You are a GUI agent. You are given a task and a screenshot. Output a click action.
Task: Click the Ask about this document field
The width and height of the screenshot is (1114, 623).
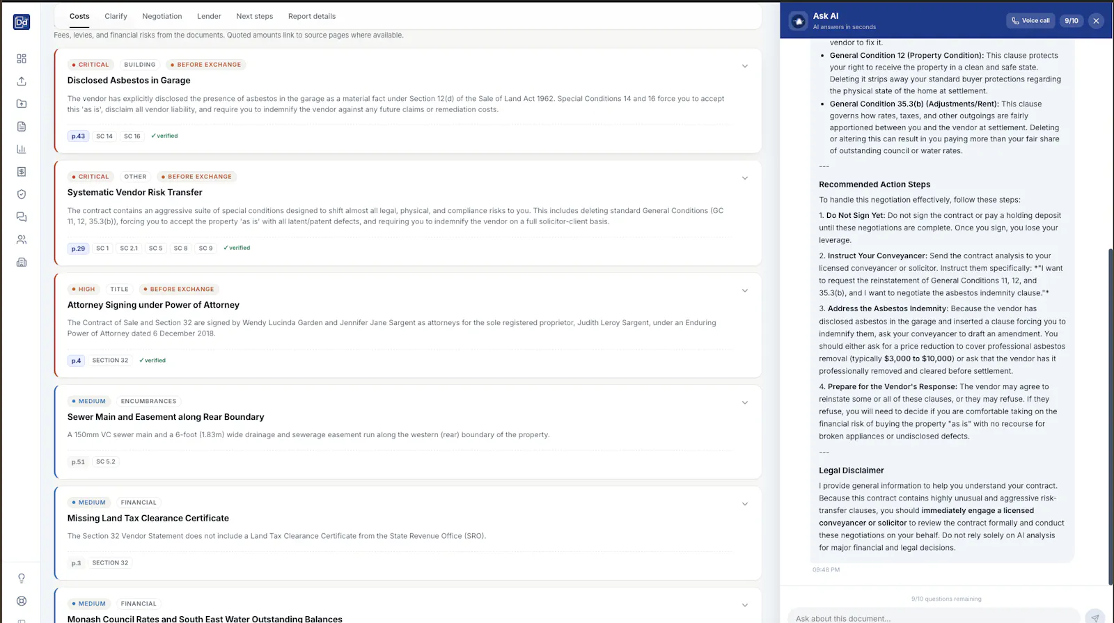[934, 617]
